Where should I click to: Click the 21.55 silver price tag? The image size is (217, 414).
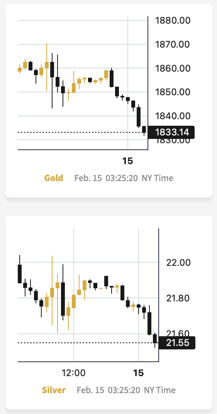pos(177,343)
